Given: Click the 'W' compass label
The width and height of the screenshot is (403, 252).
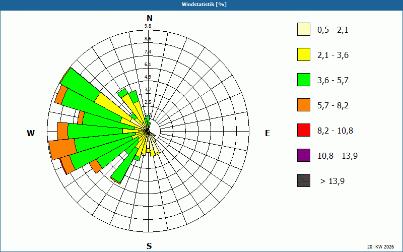Looking at the screenshot, I should click(x=31, y=133).
